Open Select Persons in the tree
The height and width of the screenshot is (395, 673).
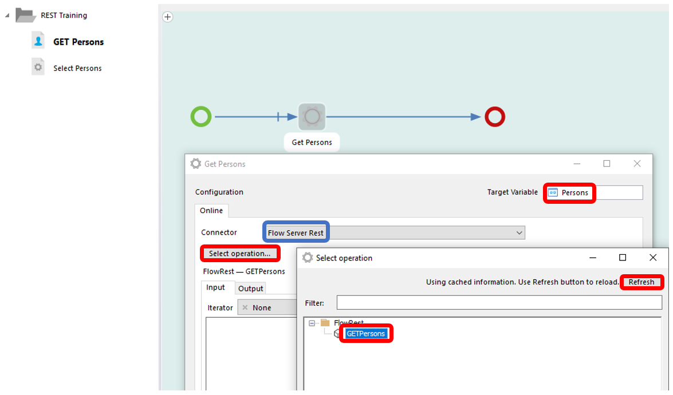[x=77, y=68]
